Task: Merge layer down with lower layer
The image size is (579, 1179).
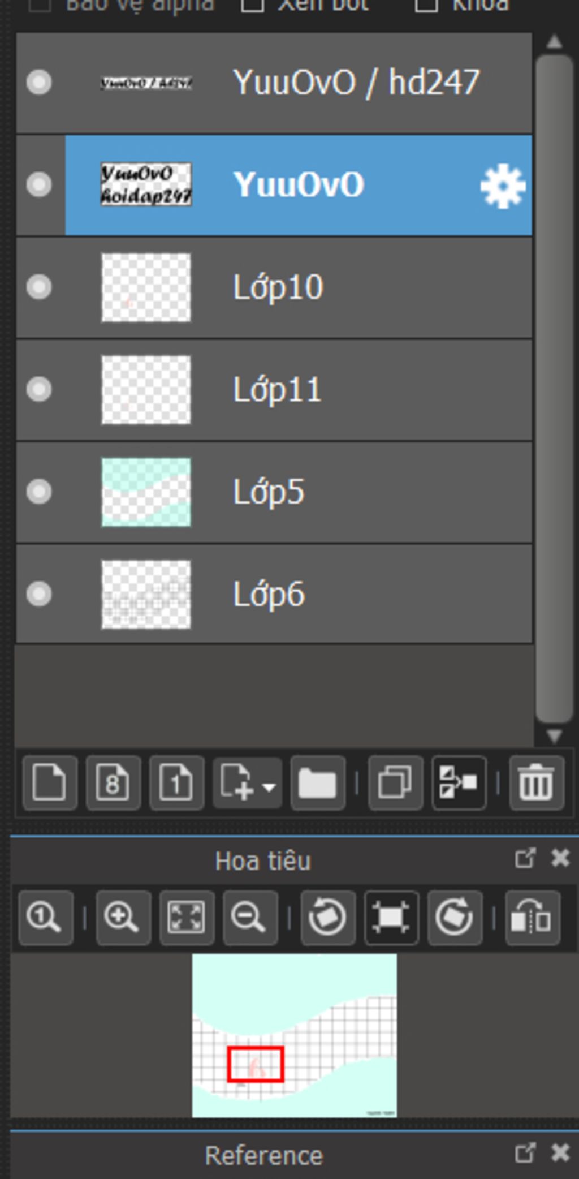Action: (x=458, y=783)
